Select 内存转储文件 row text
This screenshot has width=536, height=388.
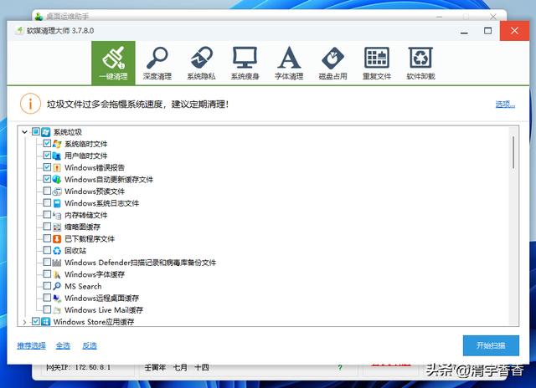pyautogui.click(x=85, y=215)
